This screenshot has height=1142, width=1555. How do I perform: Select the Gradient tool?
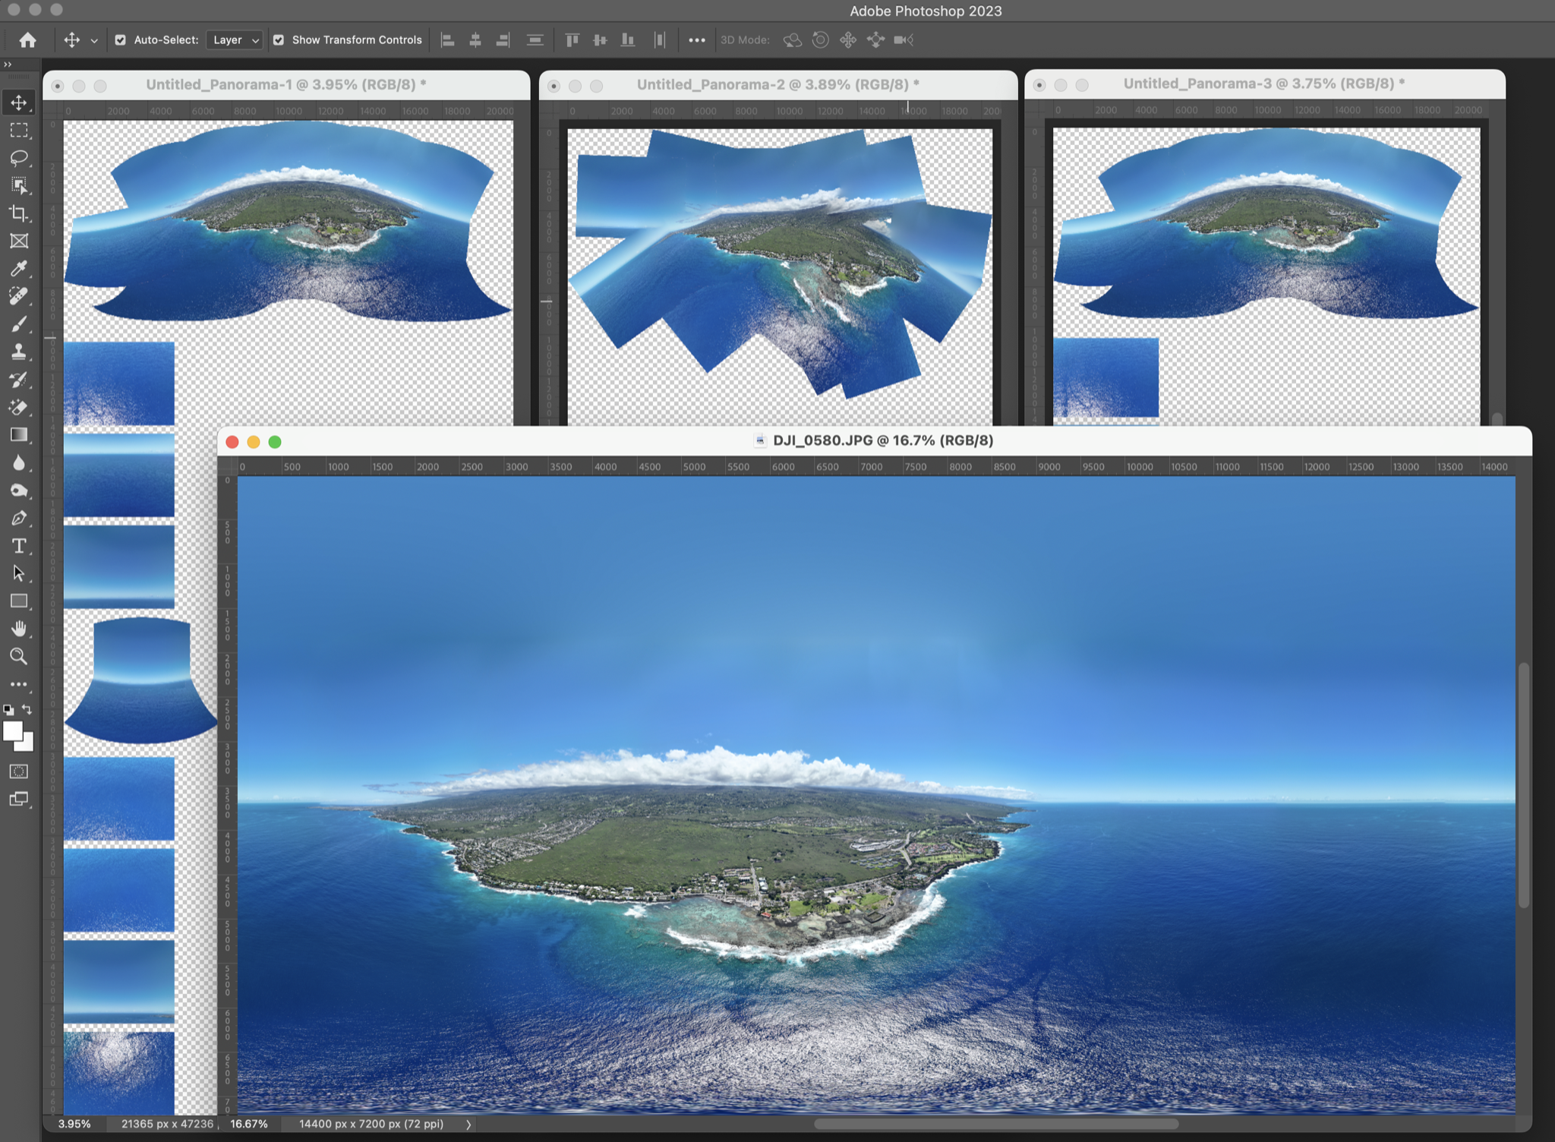tap(19, 435)
